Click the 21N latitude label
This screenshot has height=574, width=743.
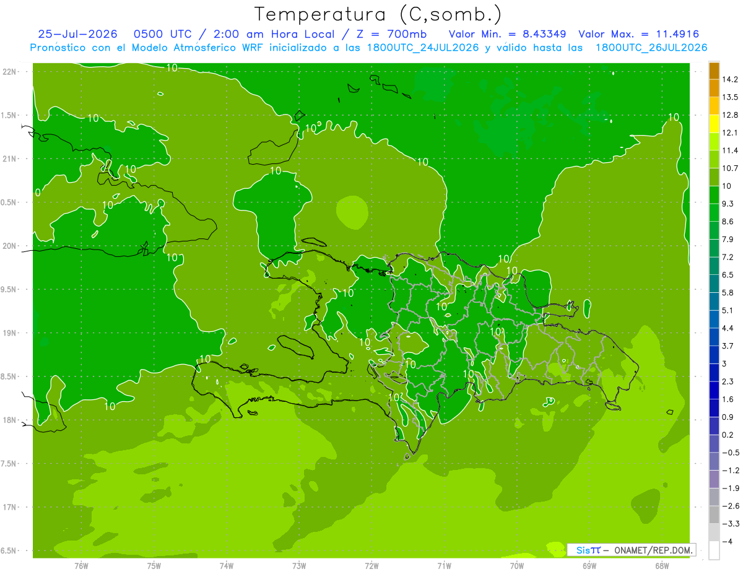click(x=9, y=159)
